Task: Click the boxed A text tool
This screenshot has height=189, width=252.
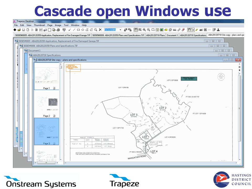Action: (205, 30)
